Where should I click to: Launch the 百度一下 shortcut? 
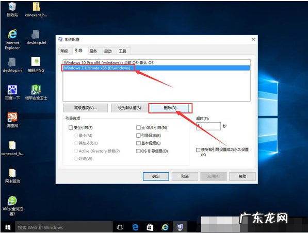click(12, 92)
